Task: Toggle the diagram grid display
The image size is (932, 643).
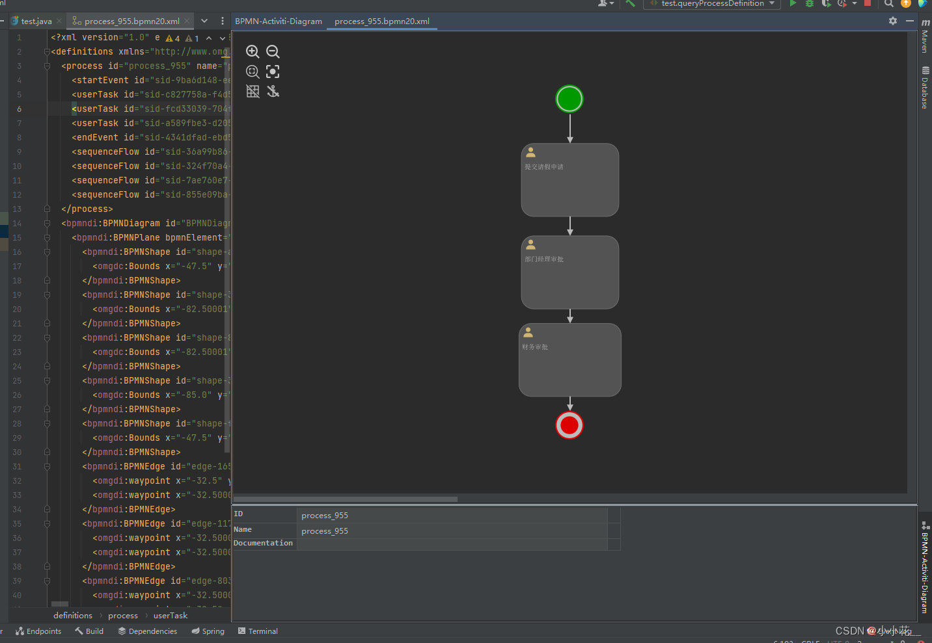Action: tap(253, 92)
